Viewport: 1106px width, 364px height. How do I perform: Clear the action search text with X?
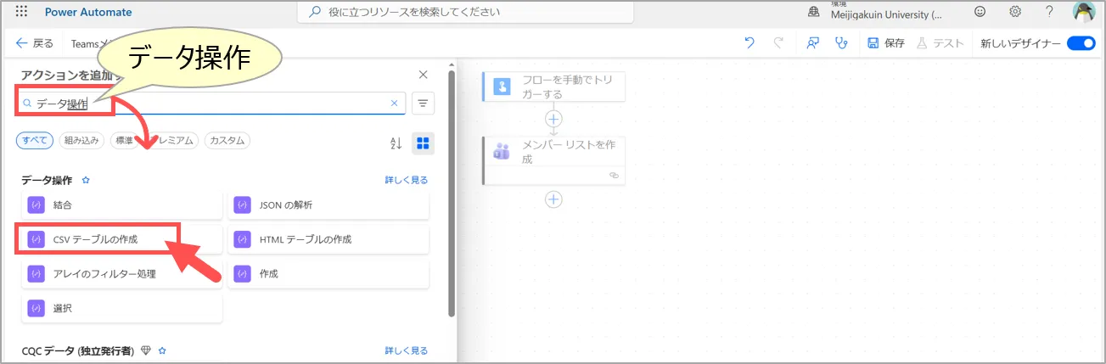[394, 104]
